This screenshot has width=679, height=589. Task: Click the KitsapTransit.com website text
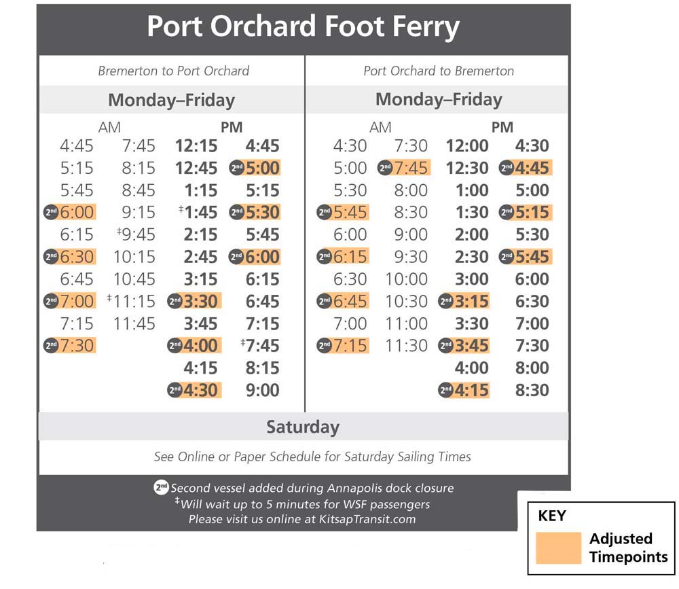[367, 519]
